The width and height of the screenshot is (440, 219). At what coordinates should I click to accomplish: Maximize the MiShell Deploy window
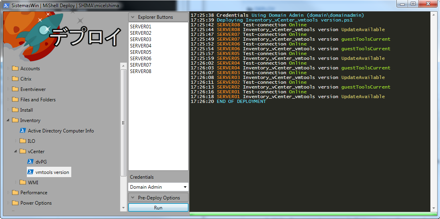(x=413, y=4)
